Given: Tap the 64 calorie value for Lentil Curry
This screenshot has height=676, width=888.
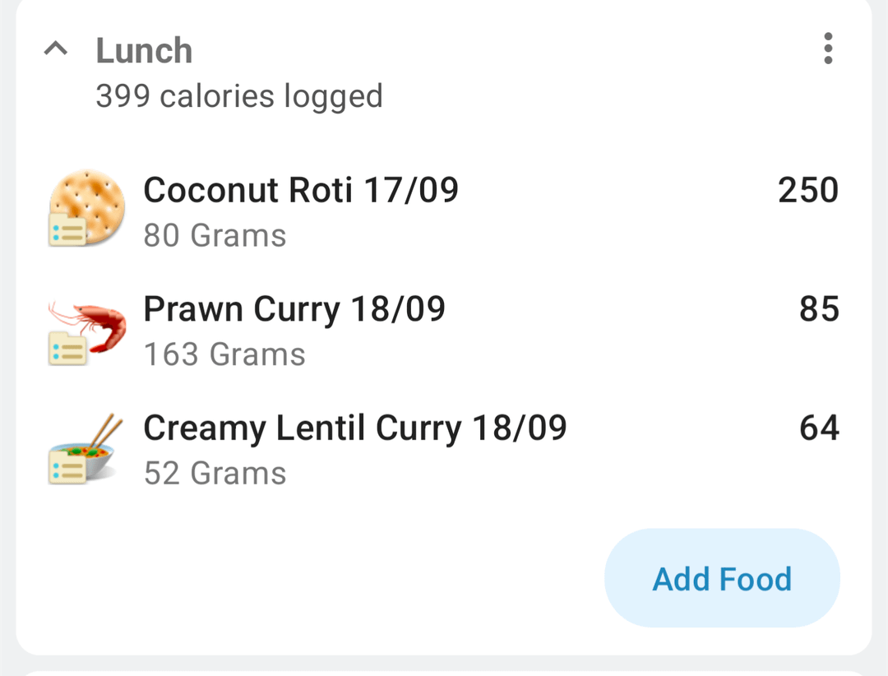Looking at the screenshot, I should (818, 429).
